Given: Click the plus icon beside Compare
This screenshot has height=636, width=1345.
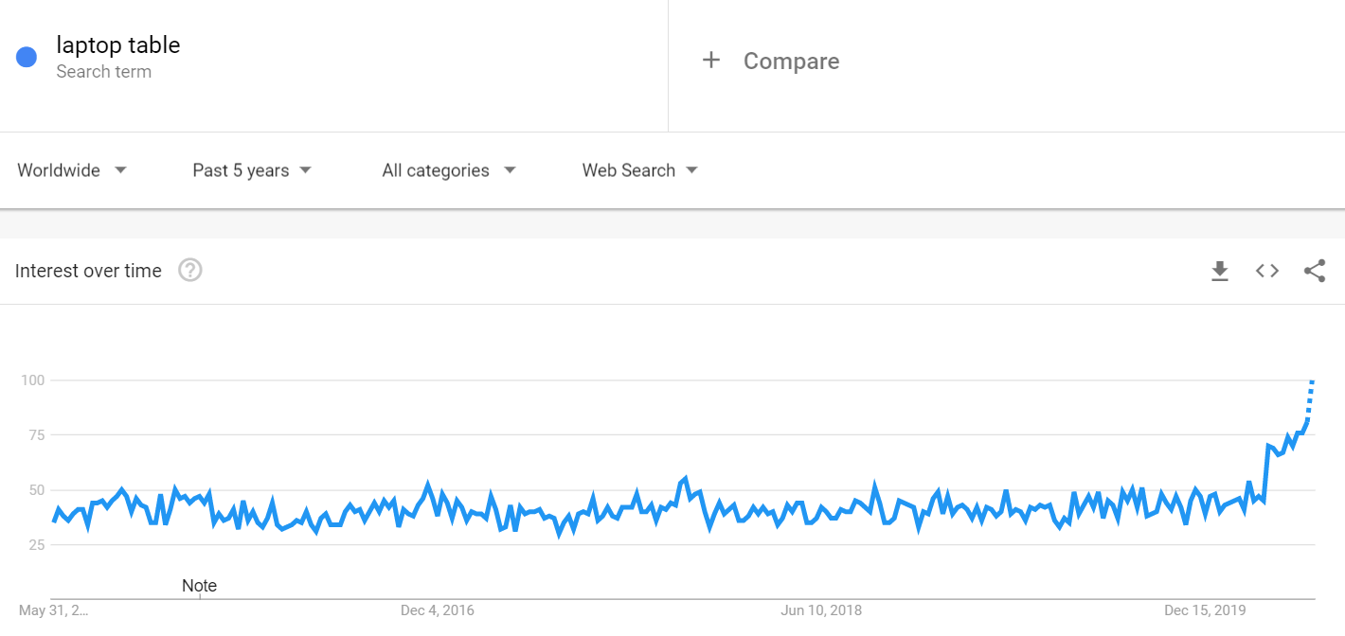Looking at the screenshot, I should pyautogui.click(x=710, y=61).
